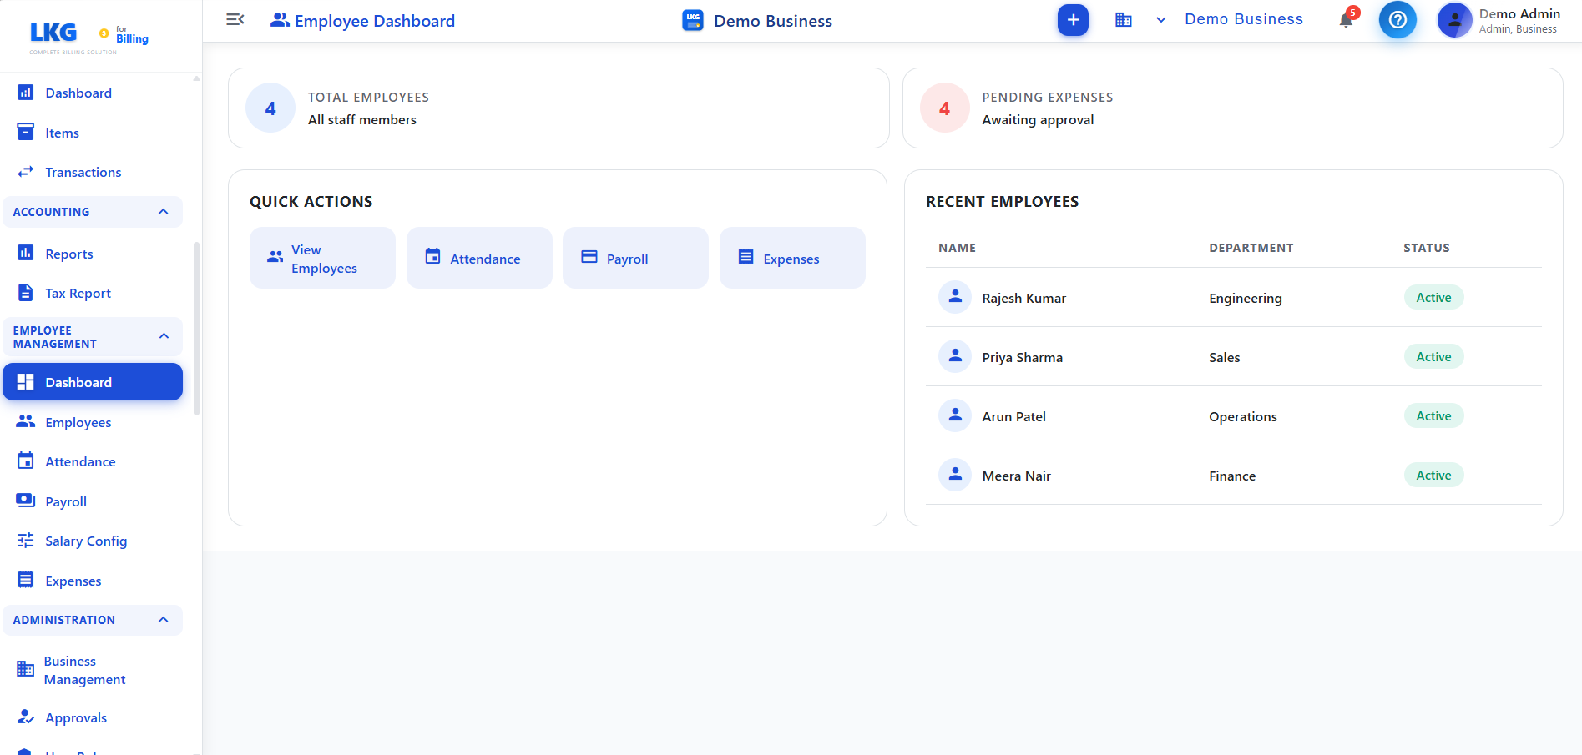This screenshot has height=755, width=1582.
Task: Click the Reports bar-chart icon in the sidebar
Action: [x=26, y=253]
